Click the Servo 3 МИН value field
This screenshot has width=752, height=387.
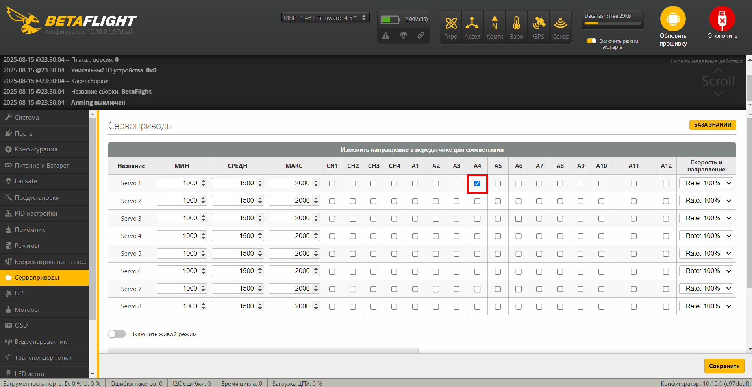tap(179, 218)
